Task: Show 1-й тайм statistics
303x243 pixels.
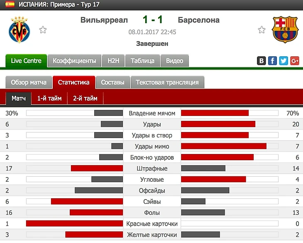Action: [x=49, y=99]
